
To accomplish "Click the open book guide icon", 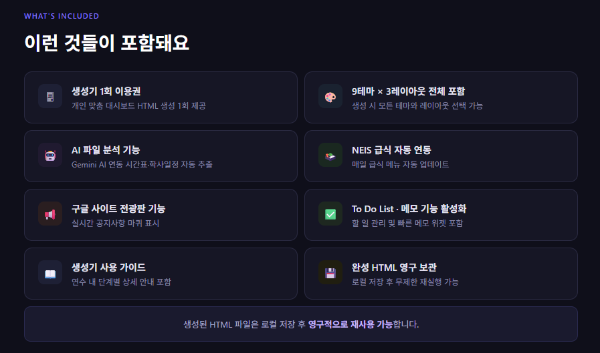I will [50, 273].
